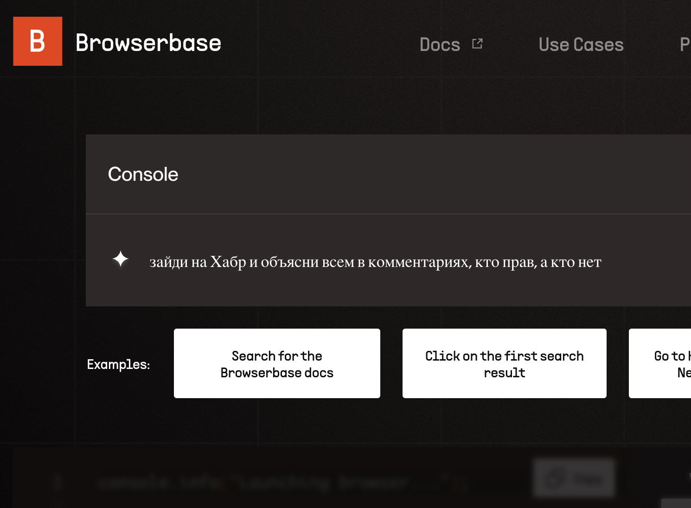The image size is (691, 508).
Task: Click the orange Browserbase B logo
Action: coord(38,41)
